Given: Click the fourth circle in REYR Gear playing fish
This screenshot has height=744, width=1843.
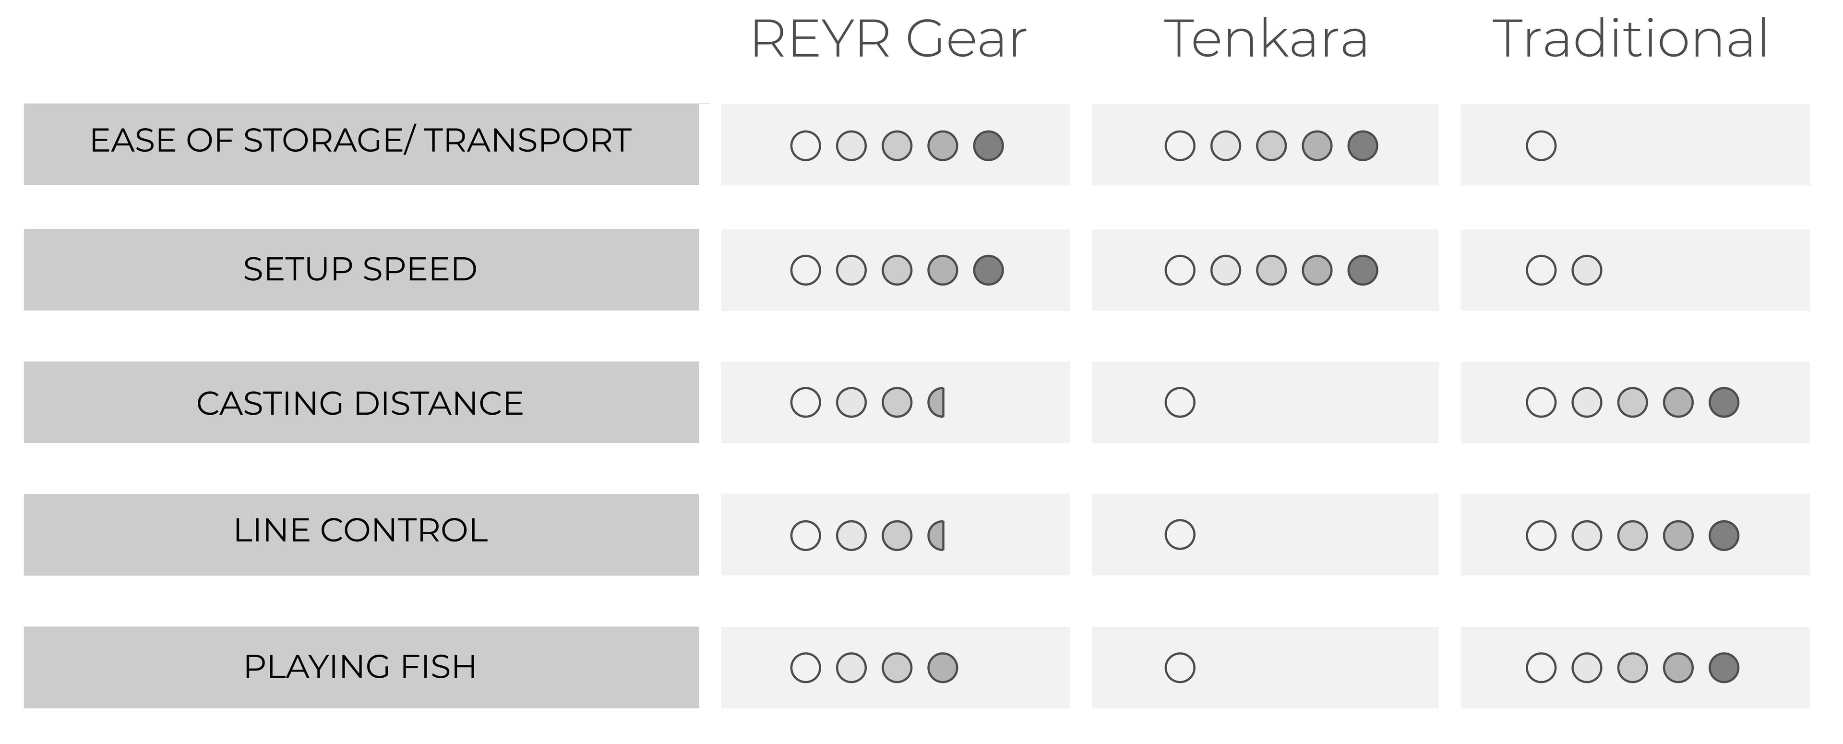Looking at the screenshot, I should (943, 668).
